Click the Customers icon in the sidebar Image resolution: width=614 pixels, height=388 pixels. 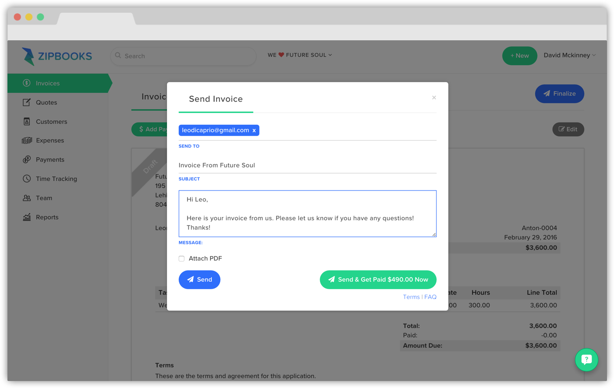point(27,121)
